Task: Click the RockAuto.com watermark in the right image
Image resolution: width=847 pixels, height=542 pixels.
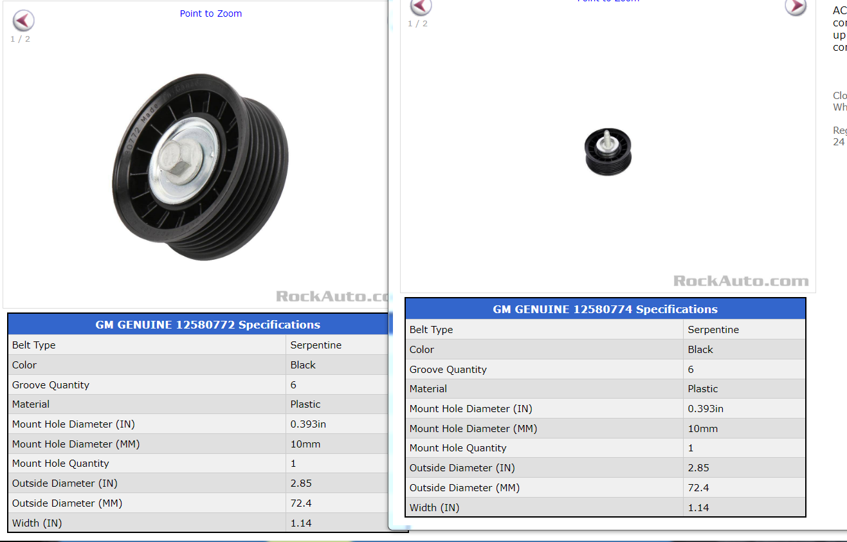Action: click(741, 281)
